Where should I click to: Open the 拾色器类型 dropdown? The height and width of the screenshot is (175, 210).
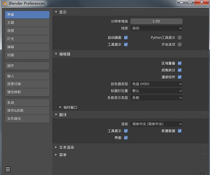tap(156, 84)
